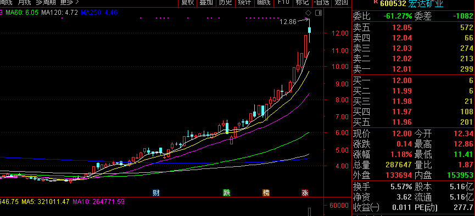The height and width of the screenshot is (216, 475).
Task: Open the F10 company info
Action: click(x=283, y=2)
